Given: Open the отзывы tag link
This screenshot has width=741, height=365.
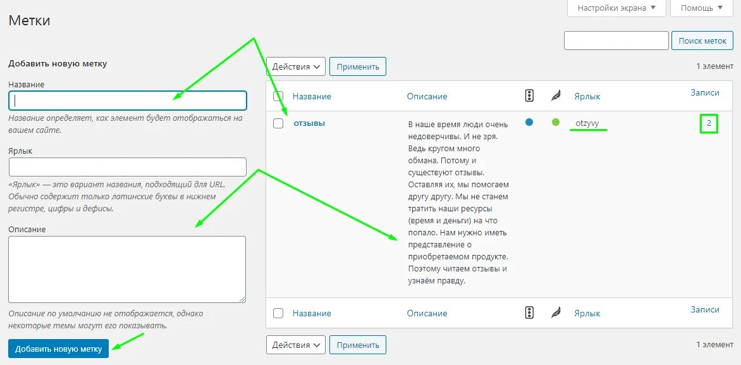Looking at the screenshot, I should tap(309, 123).
